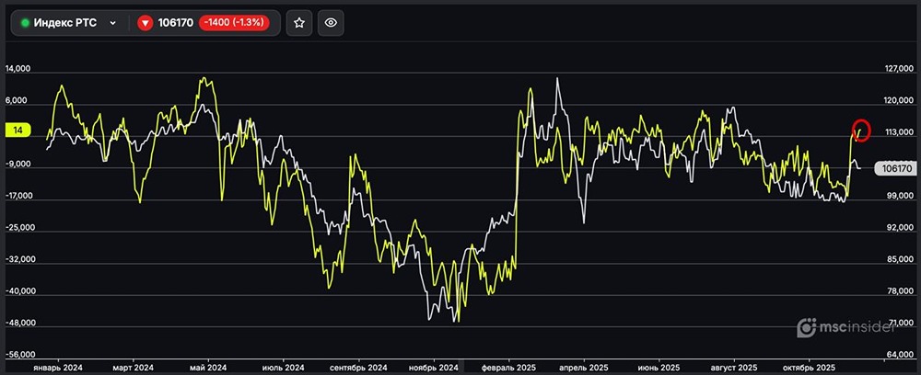Viewport: 921px width, 375px height.
Task: Click the июнь 2025 date on time axis
Action: pyautogui.click(x=659, y=368)
